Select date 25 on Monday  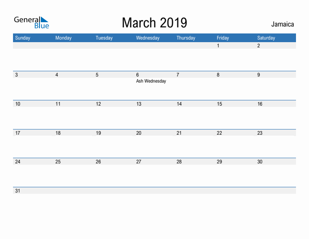point(58,162)
